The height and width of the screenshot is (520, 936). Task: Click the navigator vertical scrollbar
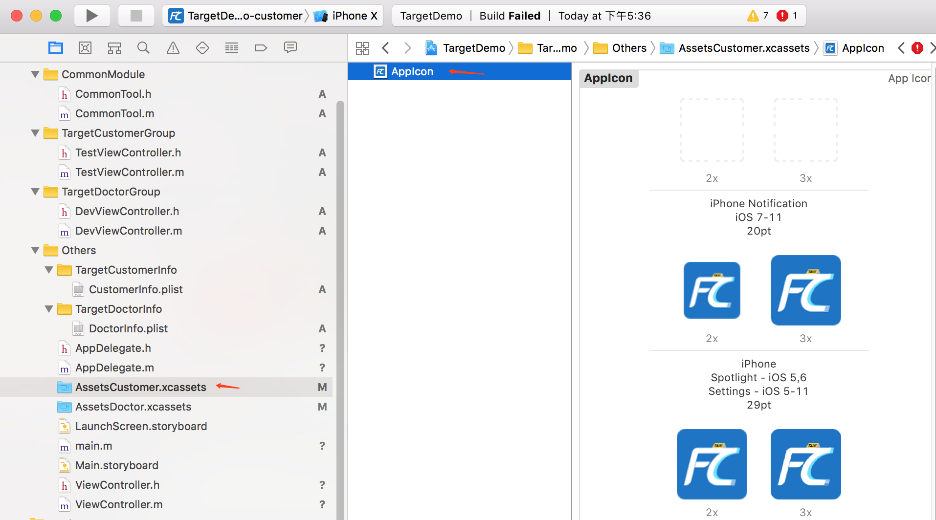pos(340,310)
